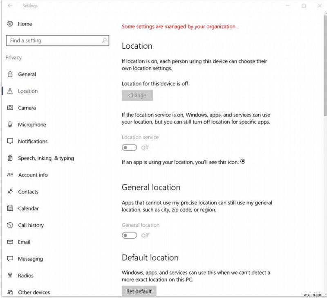327x298 pixels.
Task: Open the Home settings gear icon
Action: point(10,24)
